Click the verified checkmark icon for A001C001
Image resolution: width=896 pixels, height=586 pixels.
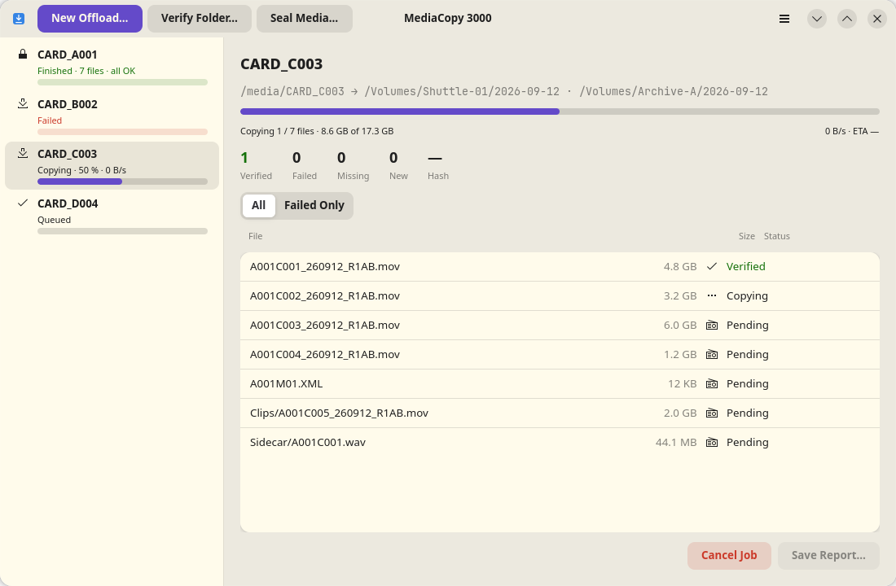tap(711, 267)
